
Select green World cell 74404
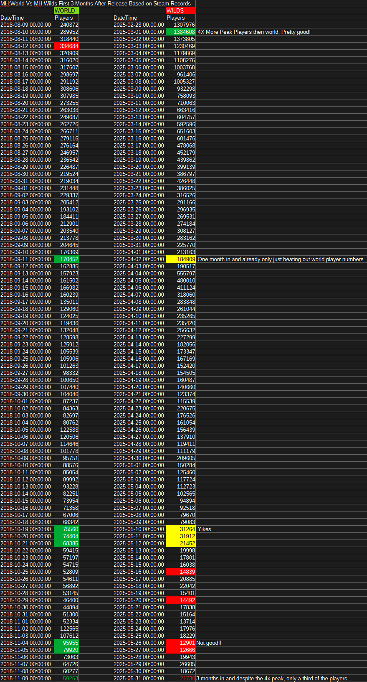coord(66,536)
